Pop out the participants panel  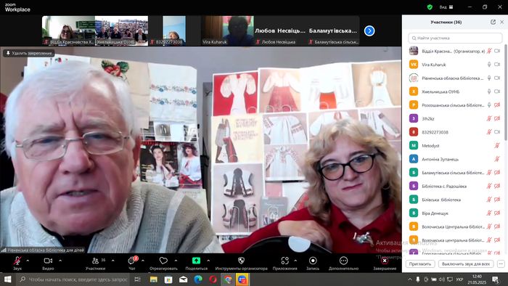point(493,22)
